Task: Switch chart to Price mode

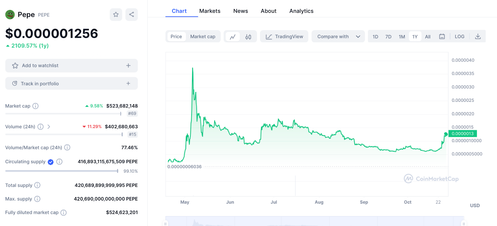Action: [x=176, y=37]
